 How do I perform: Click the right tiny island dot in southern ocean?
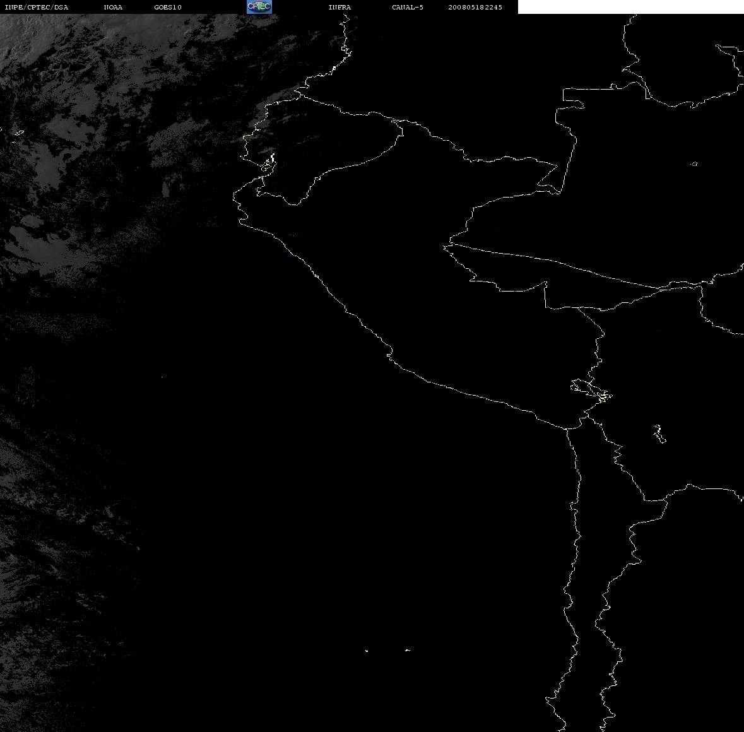(x=408, y=650)
